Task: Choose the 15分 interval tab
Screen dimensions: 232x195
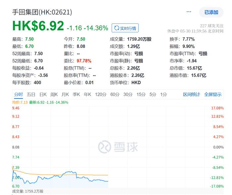Action: [141, 94]
